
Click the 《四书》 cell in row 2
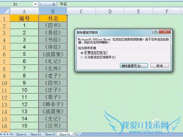(53, 26)
